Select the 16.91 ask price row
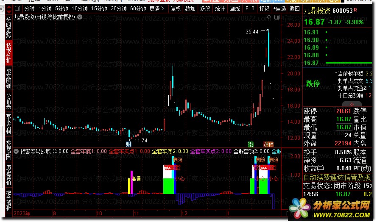 tap(337, 32)
